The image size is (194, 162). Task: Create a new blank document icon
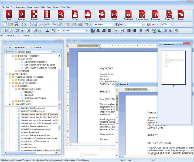[x=6, y=24]
